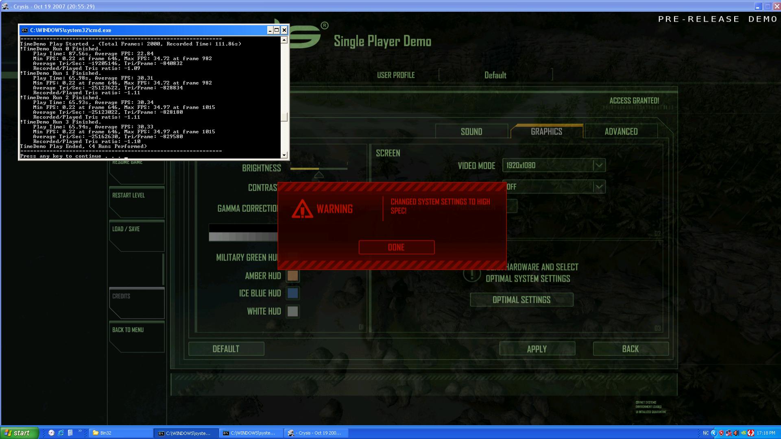Open the Start menu
Viewport: 781px width, 439px height.
[20, 433]
